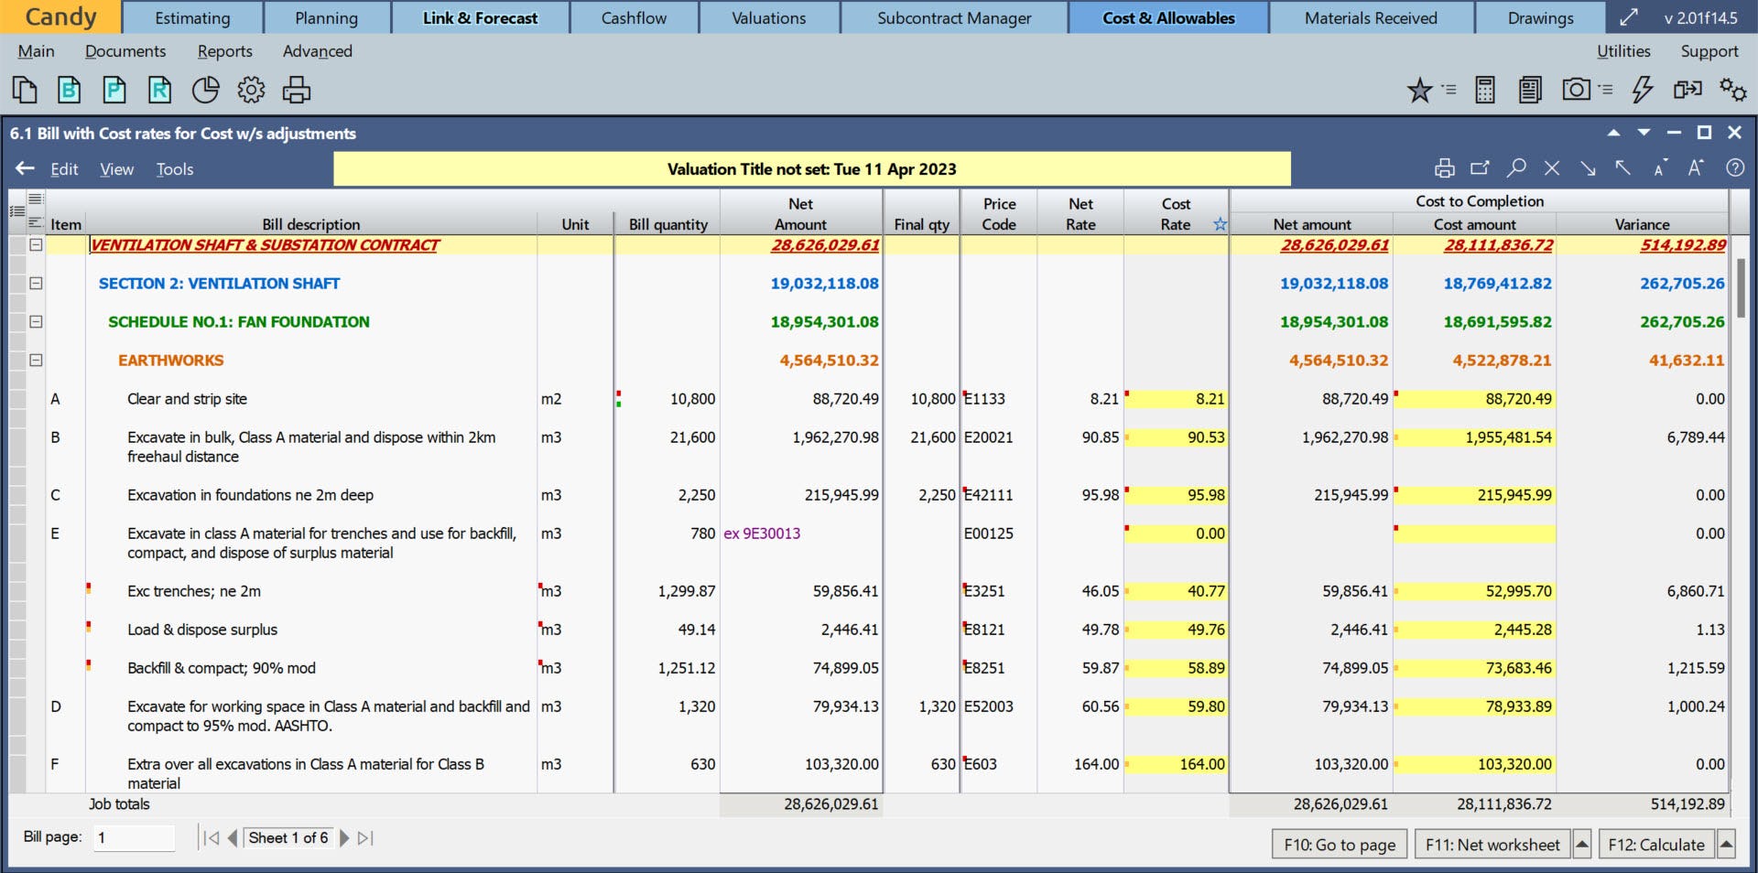Viewport: 1758px width, 873px height.
Task: Click the main toolbar printer icon
Action: coord(297,90)
